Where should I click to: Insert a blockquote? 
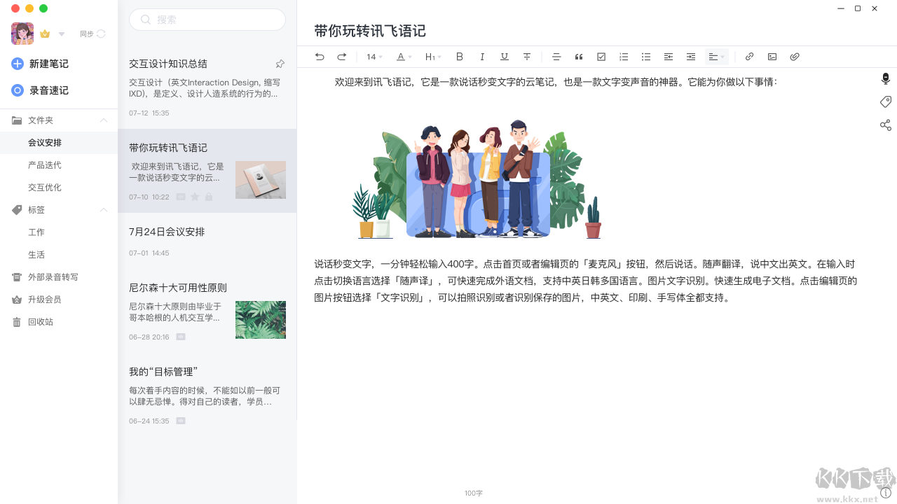579,57
